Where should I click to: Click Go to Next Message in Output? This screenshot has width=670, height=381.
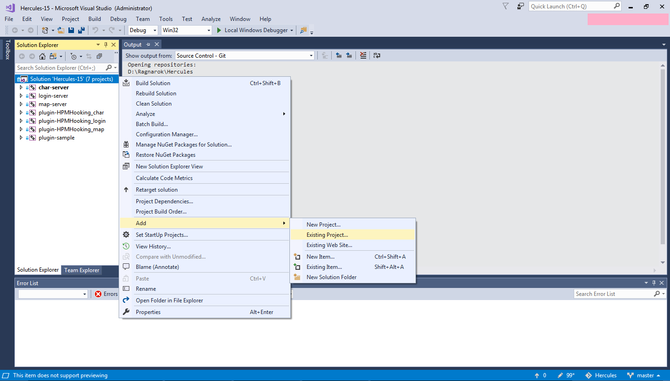point(349,55)
